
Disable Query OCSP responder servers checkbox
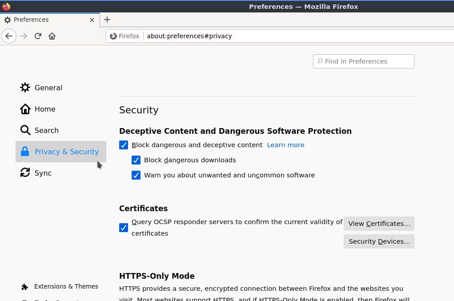point(124,228)
